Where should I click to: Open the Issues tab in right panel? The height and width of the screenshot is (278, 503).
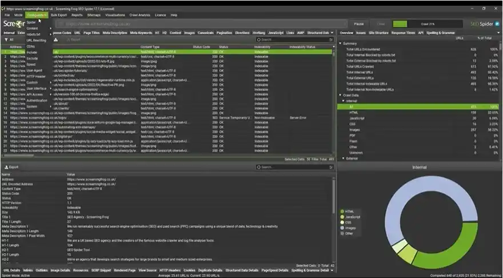[361, 33]
